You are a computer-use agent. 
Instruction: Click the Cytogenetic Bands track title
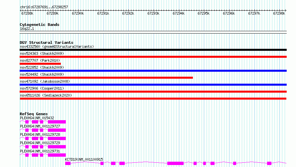pyautogui.click(x=40, y=25)
